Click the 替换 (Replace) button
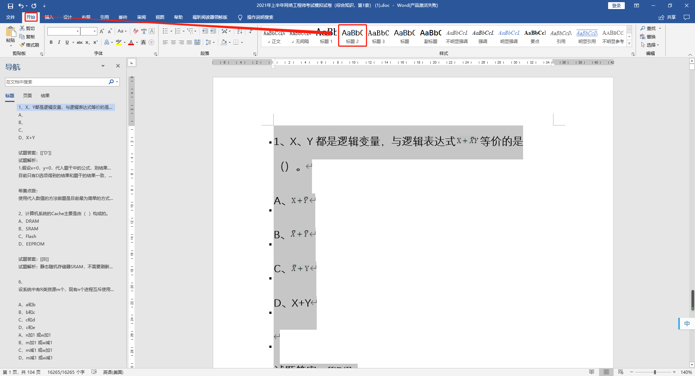 (x=648, y=37)
